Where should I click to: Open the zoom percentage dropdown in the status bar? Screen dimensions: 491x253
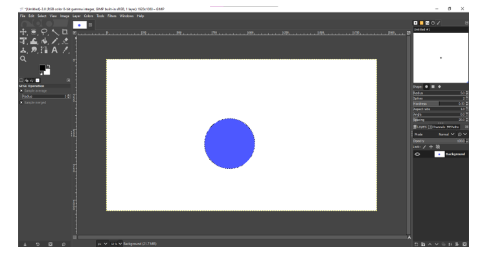coord(116,244)
